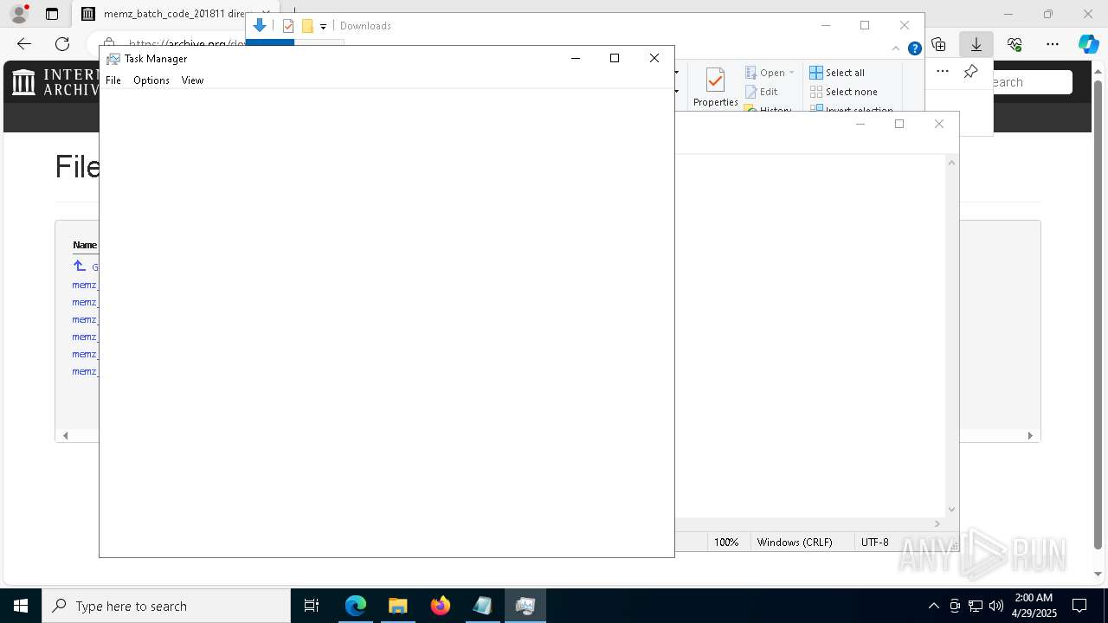1108x623 pixels.
Task: Click the Edge profile avatar icon
Action: 19,14
